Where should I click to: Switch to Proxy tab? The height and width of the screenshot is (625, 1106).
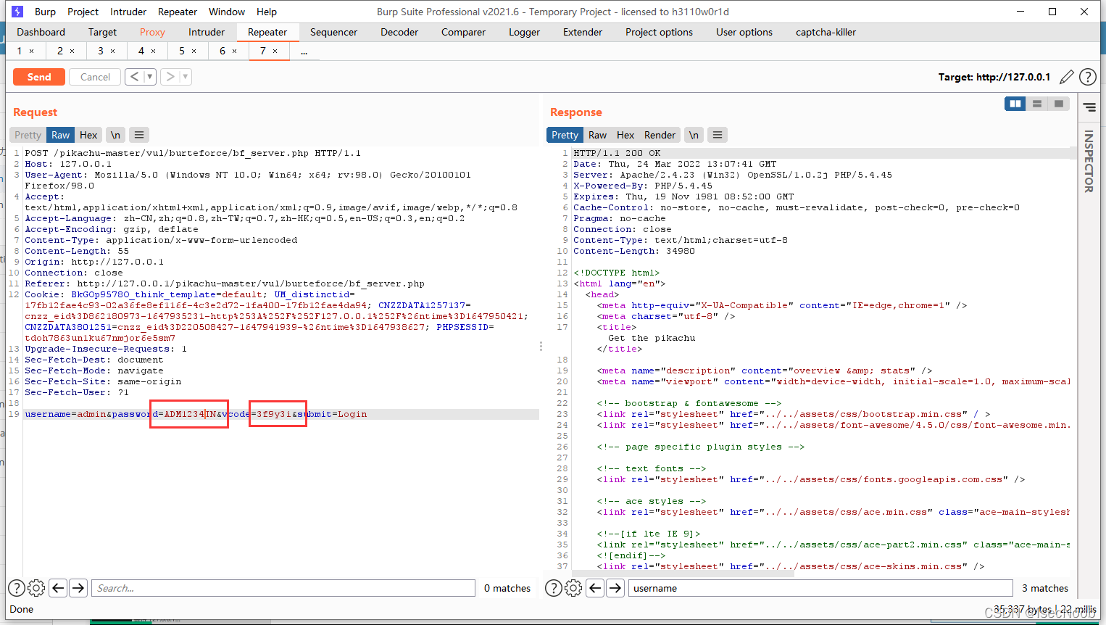pos(152,32)
